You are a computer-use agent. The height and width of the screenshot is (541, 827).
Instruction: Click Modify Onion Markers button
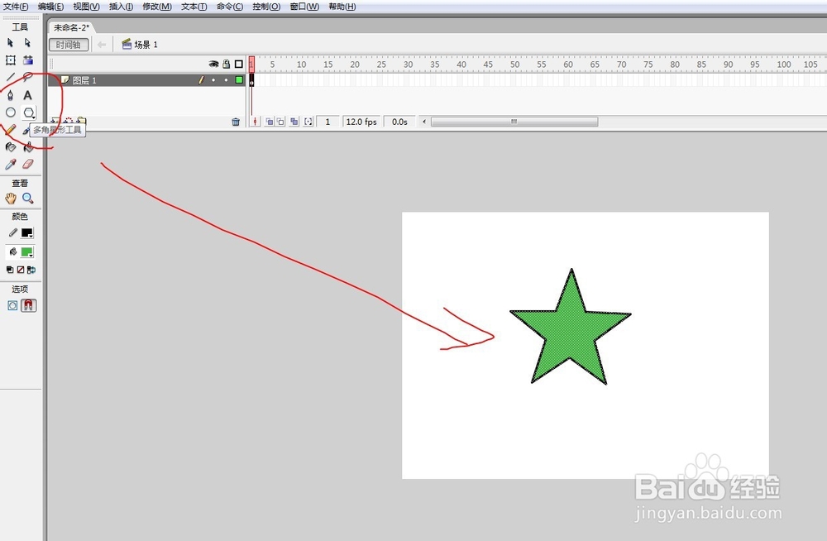(x=308, y=122)
